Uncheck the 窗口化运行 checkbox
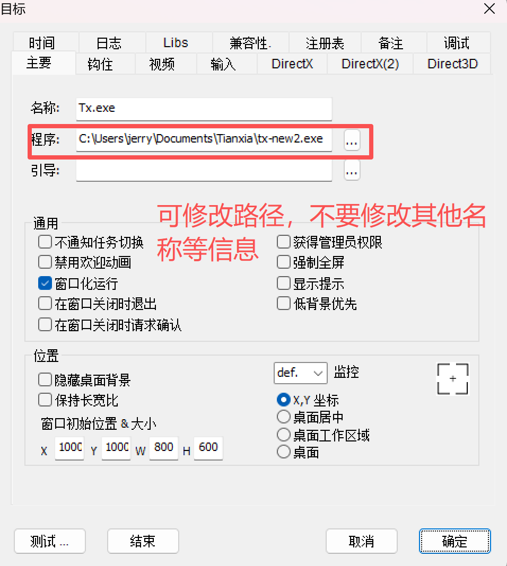This screenshot has width=507, height=566. coord(45,284)
